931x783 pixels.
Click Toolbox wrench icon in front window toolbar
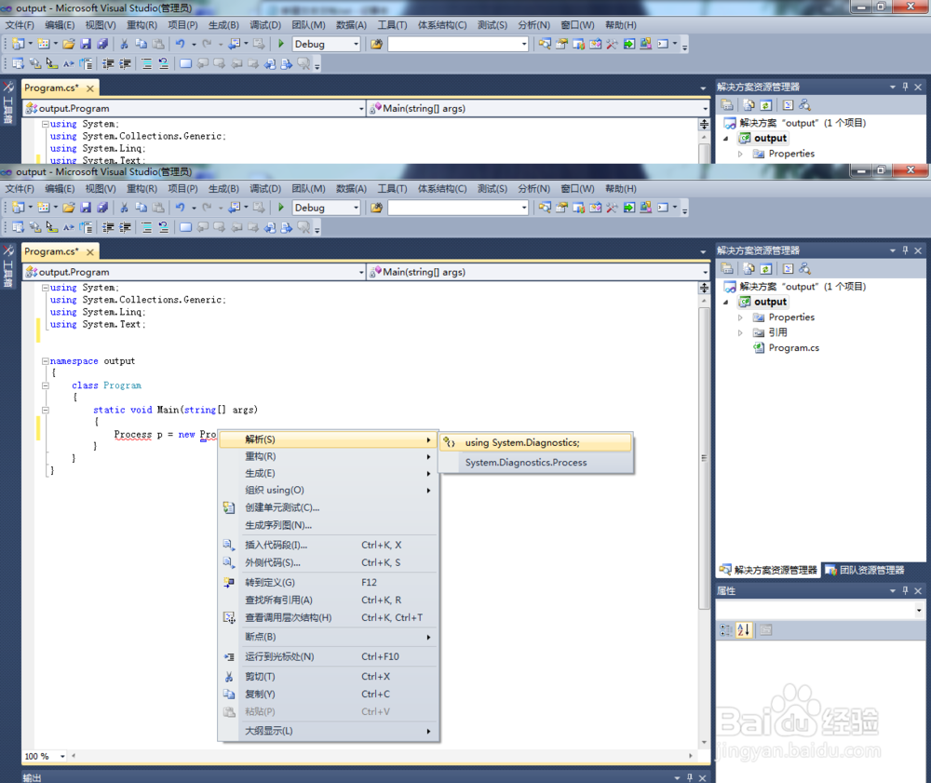pos(612,208)
